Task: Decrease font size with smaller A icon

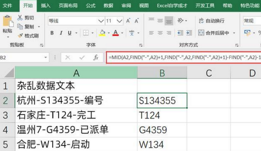Action: coord(137,21)
